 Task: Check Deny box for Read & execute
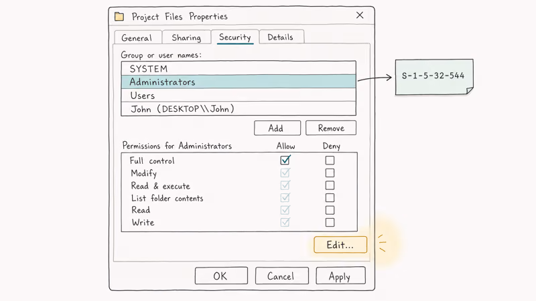tap(330, 185)
